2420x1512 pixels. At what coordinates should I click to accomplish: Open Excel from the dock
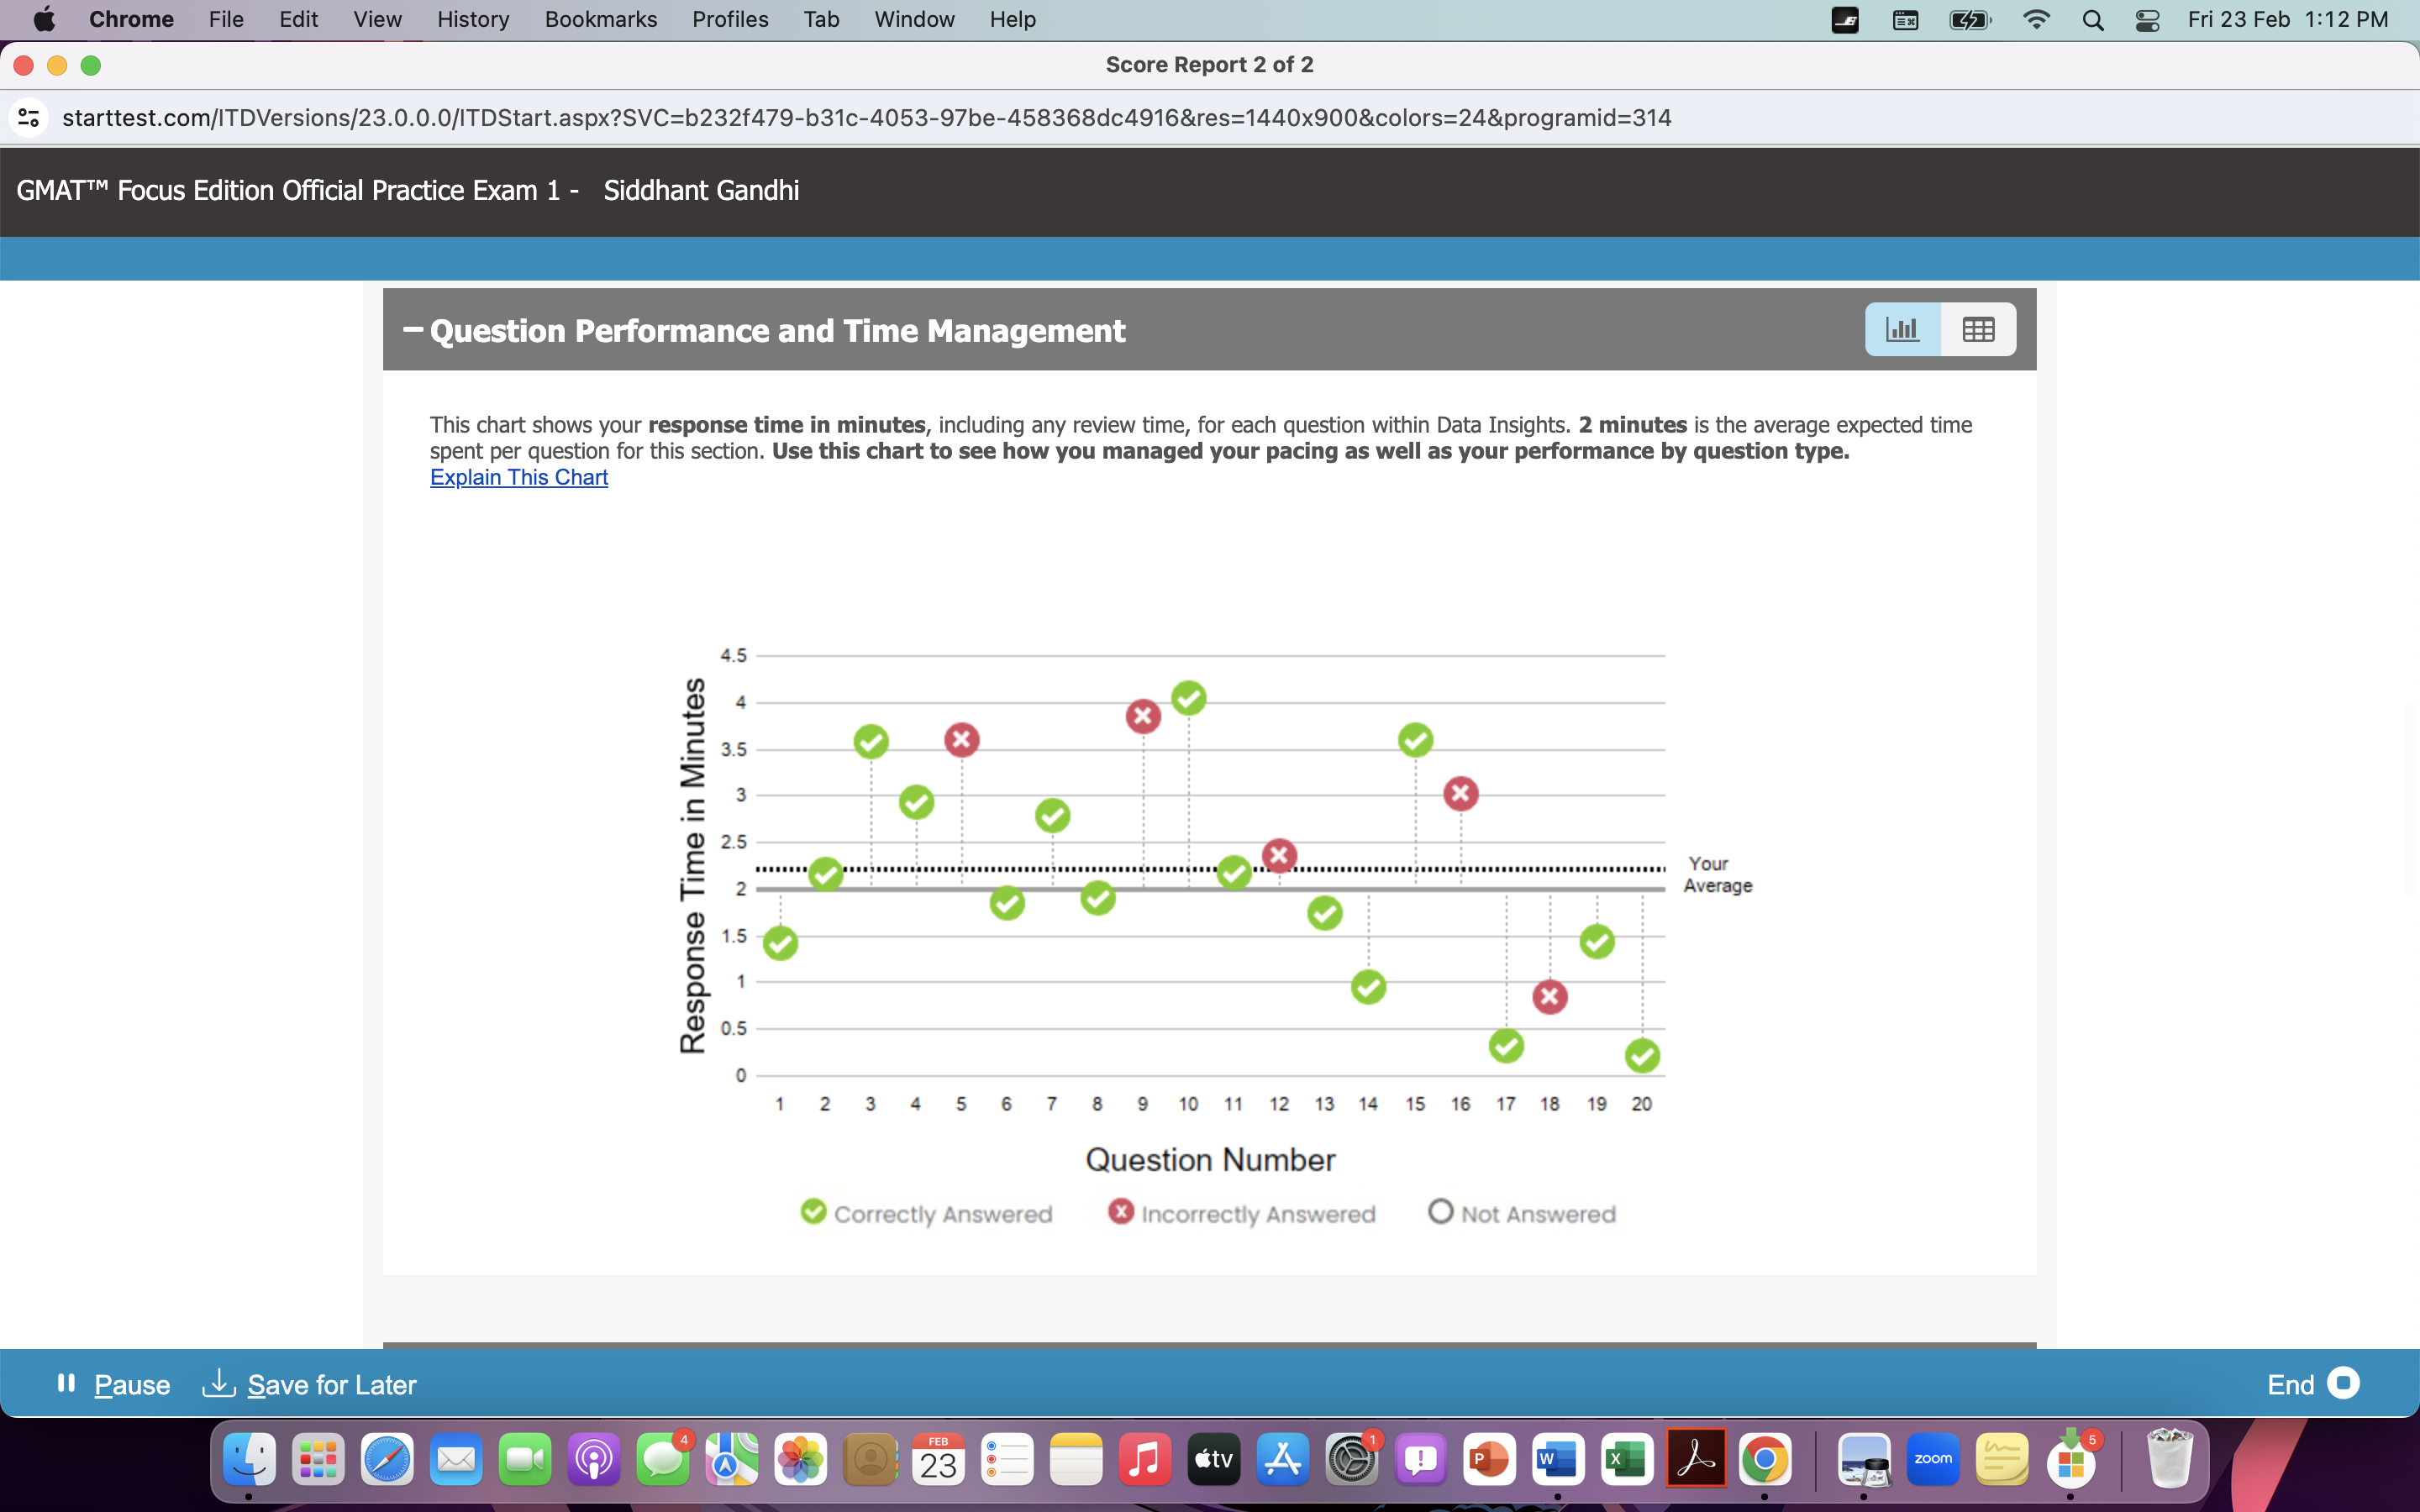(x=1627, y=1460)
